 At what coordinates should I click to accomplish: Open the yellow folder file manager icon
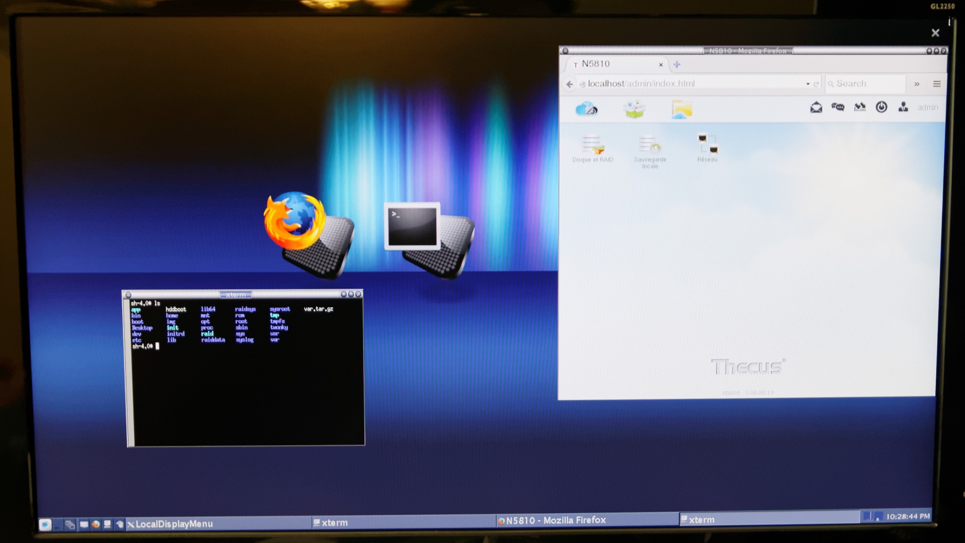click(682, 109)
